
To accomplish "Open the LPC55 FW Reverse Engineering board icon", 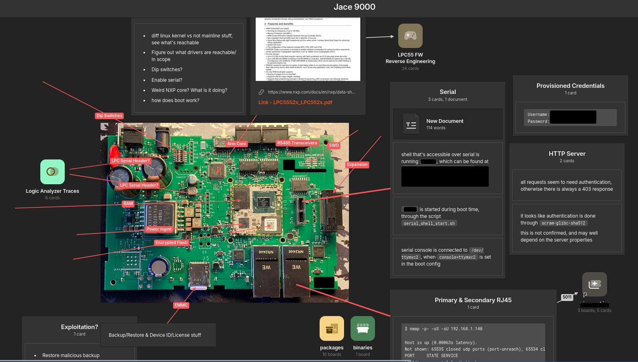I will (410, 36).
